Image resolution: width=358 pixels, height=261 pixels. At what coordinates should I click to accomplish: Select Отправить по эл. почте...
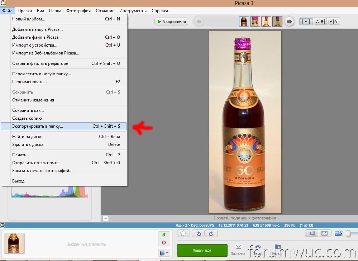point(64,163)
